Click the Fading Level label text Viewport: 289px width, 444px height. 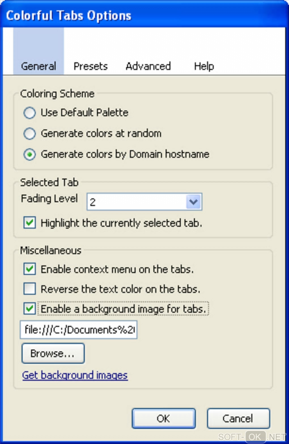(x=49, y=198)
